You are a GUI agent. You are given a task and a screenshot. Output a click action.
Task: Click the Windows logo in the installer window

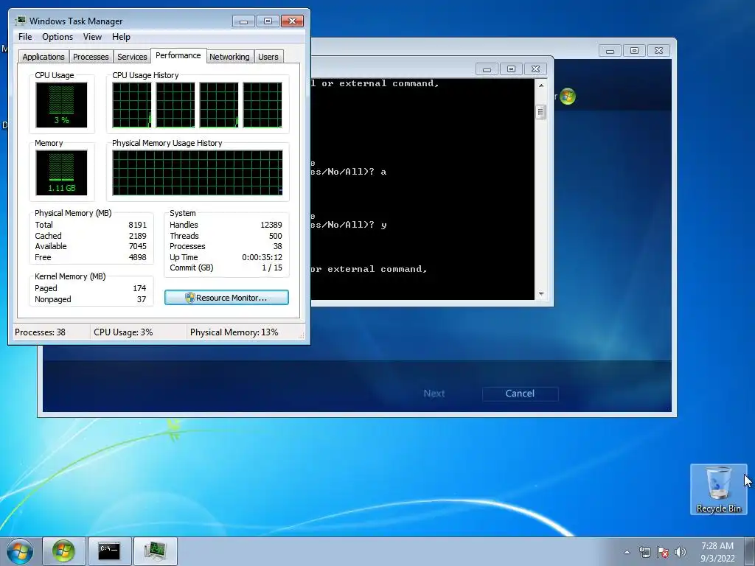568,97
